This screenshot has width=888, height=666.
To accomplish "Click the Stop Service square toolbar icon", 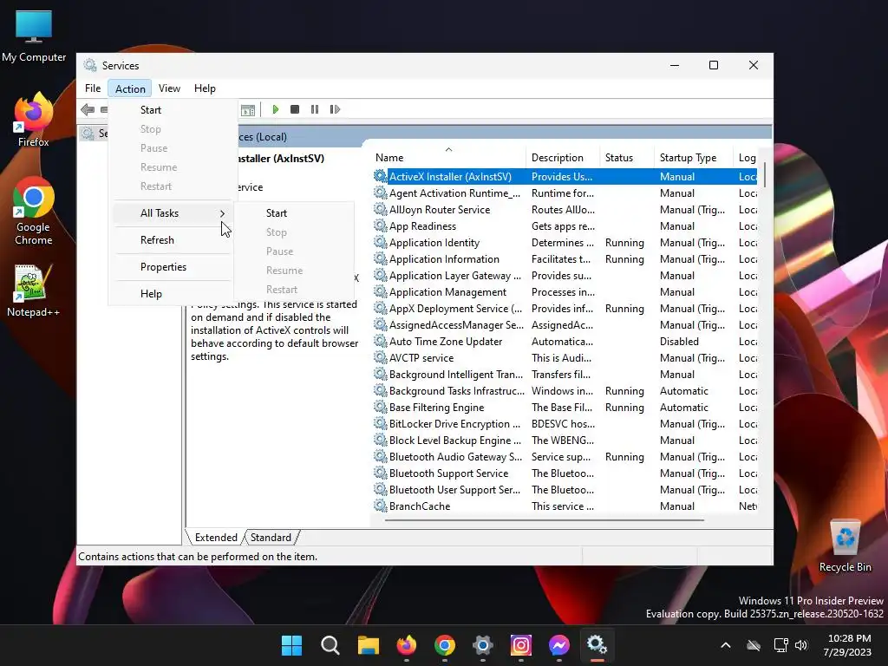I will point(295,109).
